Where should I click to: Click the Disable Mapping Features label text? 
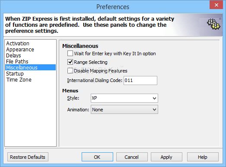tap(101, 71)
